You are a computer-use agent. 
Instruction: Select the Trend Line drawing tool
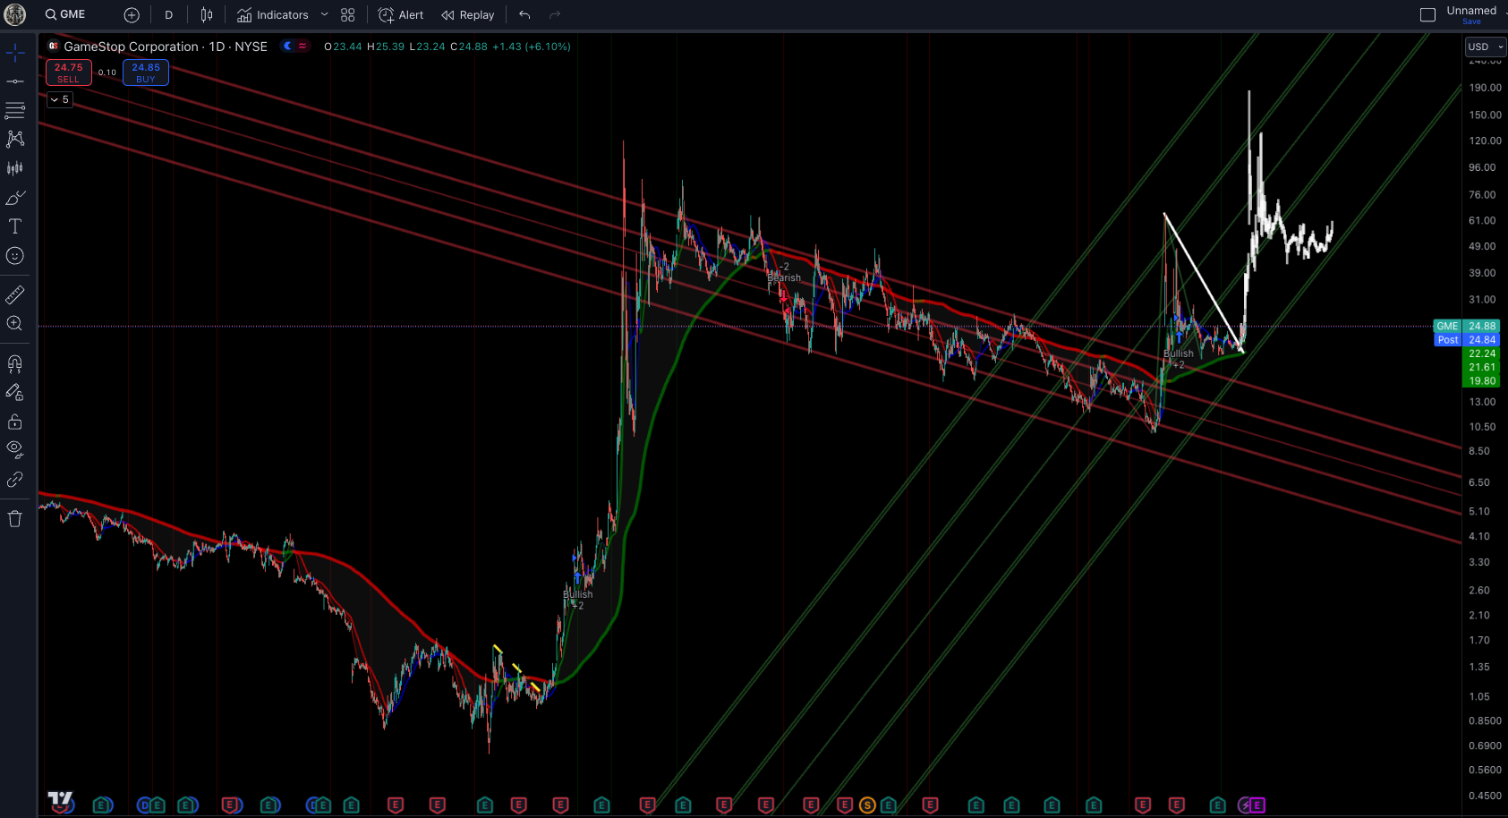[15, 81]
